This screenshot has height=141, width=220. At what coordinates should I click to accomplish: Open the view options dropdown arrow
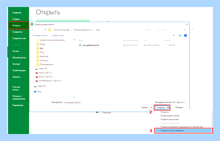[174, 35]
